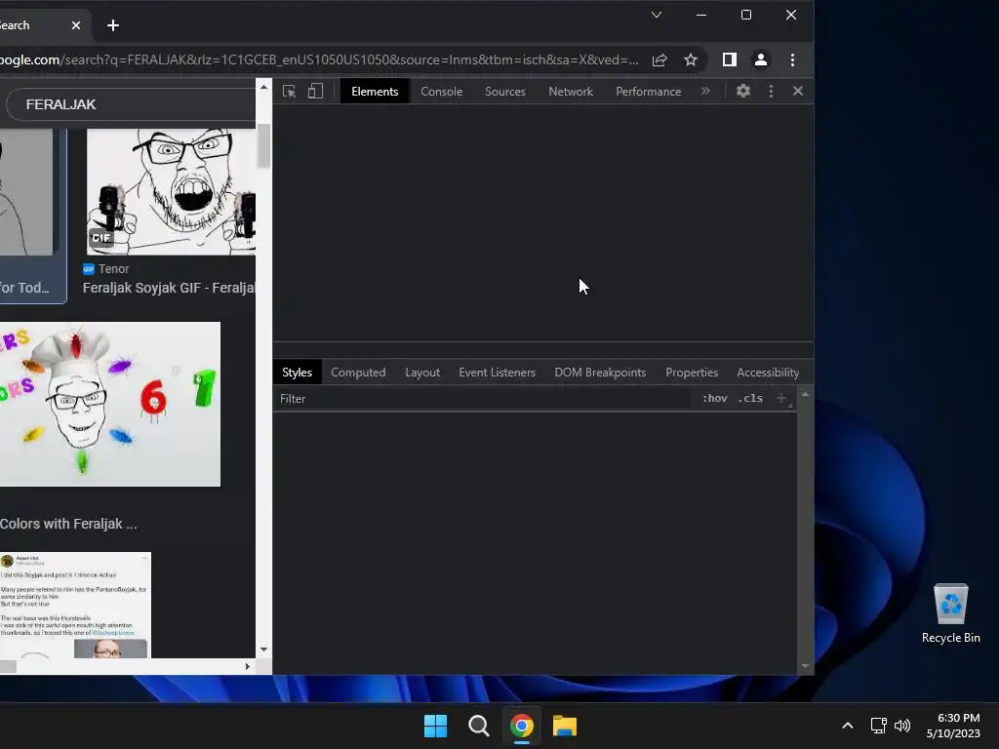Open DevTools customize menu (three dots)

(x=771, y=91)
